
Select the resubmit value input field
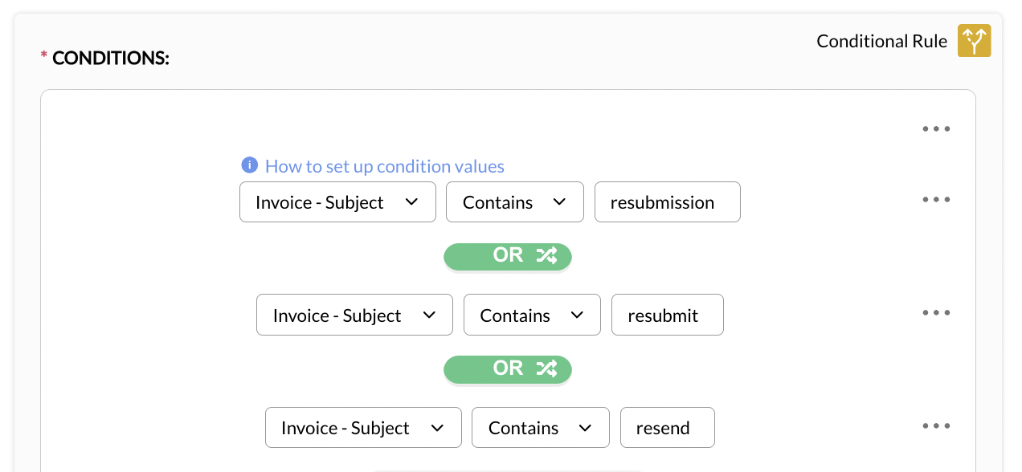668,315
